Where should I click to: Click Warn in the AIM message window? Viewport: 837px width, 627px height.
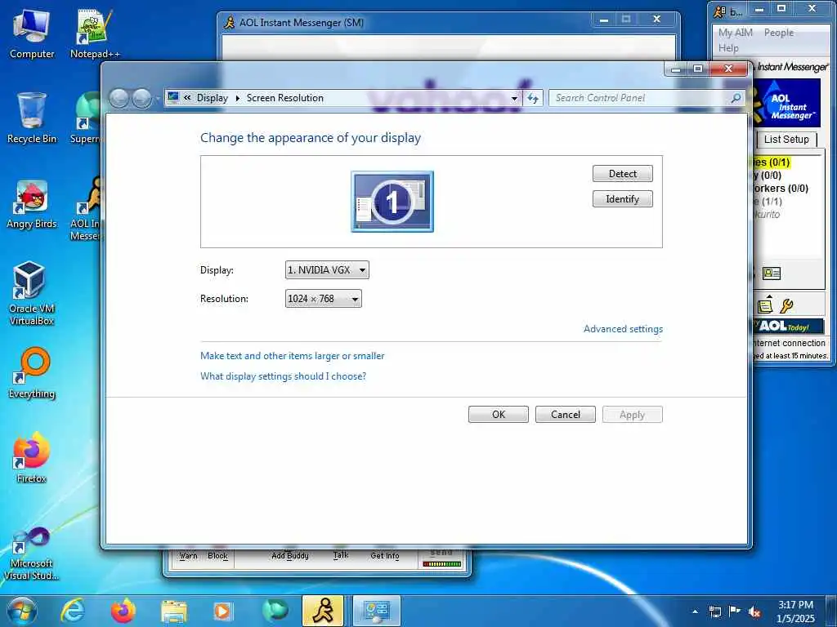[189, 555]
